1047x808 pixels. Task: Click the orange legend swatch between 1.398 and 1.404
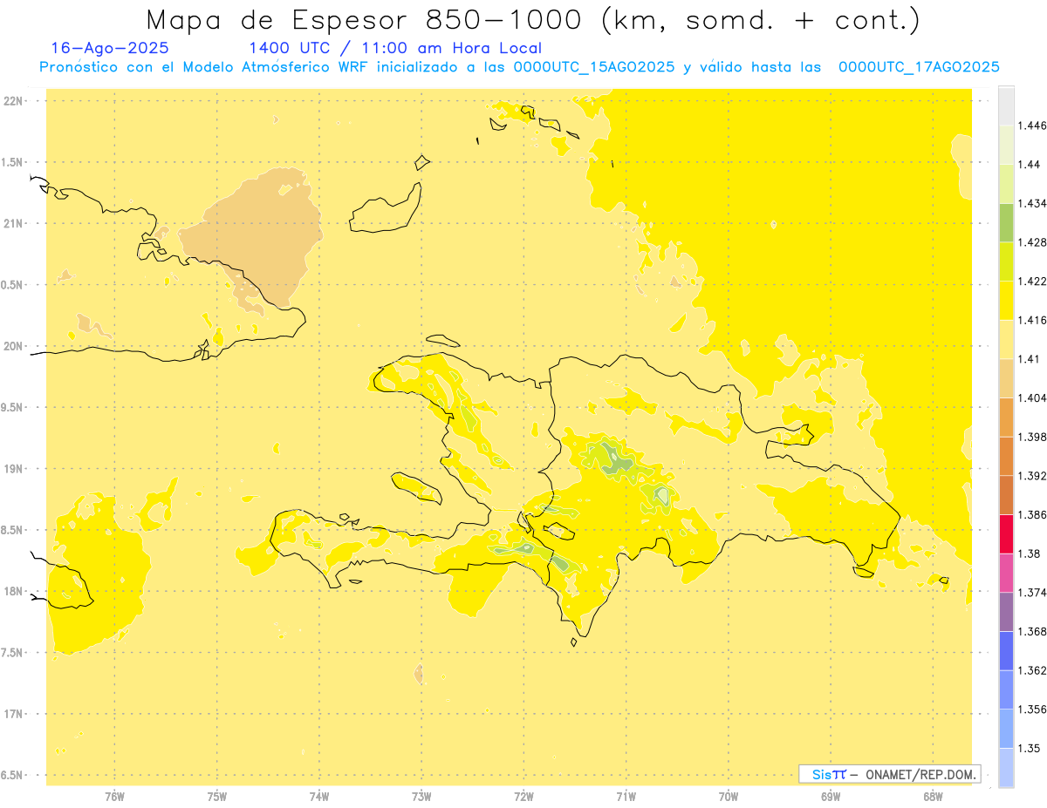point(1006,418)
